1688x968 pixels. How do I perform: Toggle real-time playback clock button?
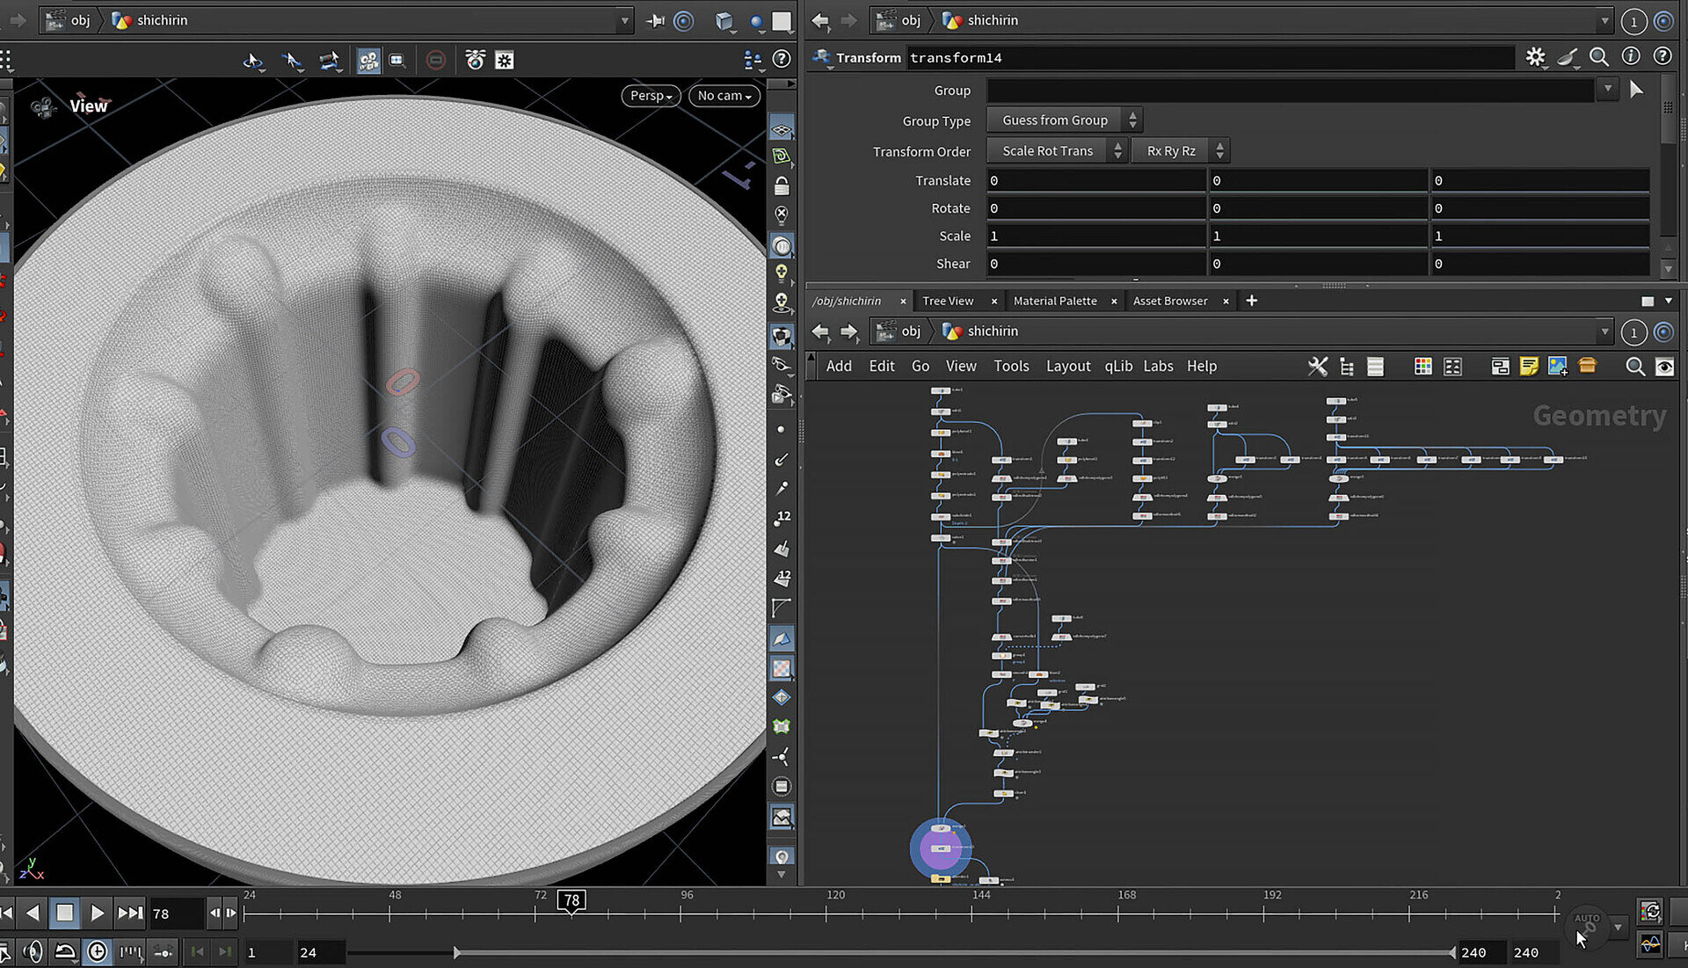[x=98, y=951]
